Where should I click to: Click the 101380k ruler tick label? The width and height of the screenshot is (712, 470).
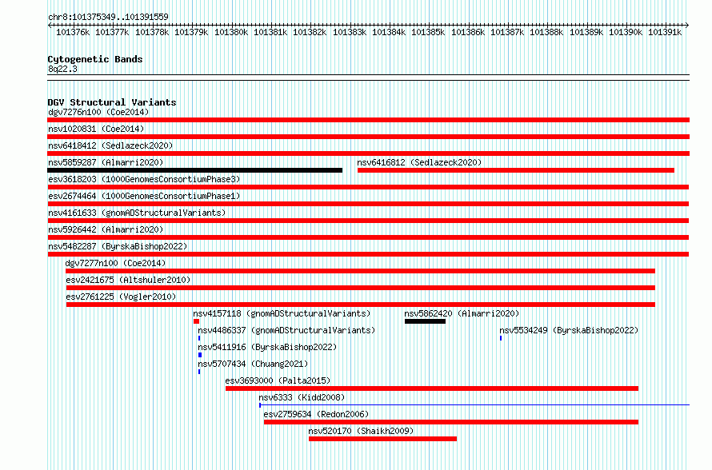coord(231,32)
